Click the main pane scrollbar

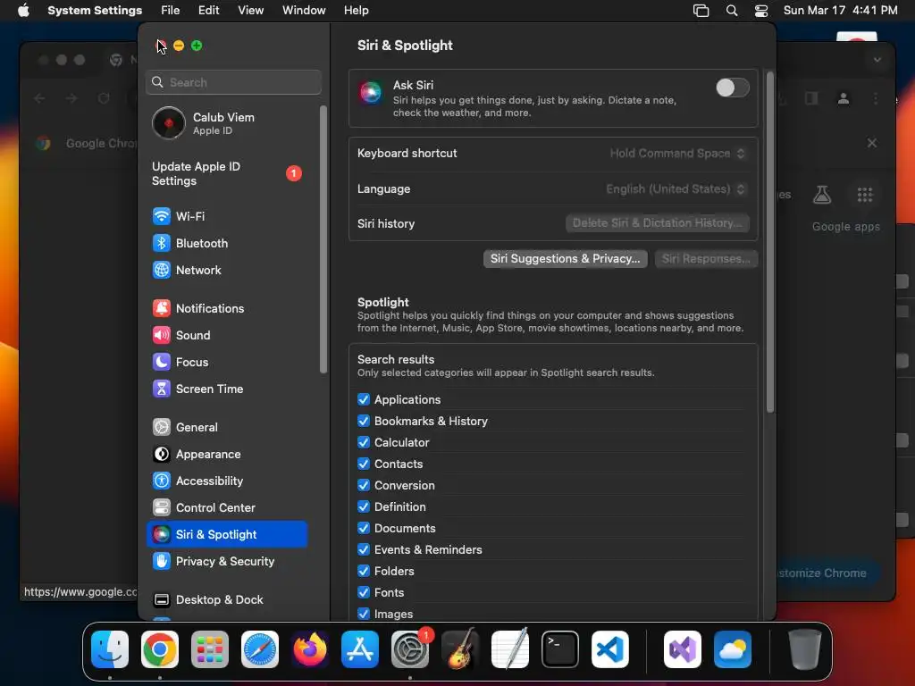point(769,242)
